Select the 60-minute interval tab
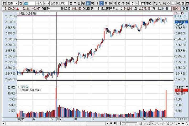This screenshot has width=189, height=126. [x=127, y=3]
